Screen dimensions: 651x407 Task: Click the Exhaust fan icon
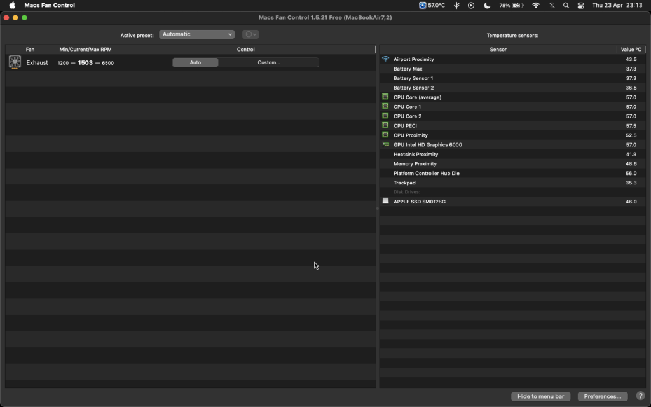coord(15,62)
